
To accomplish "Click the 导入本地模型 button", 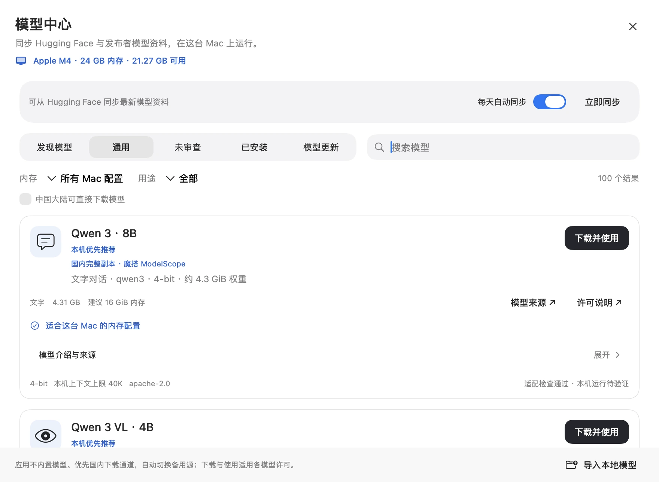I will tap(601, 465).
